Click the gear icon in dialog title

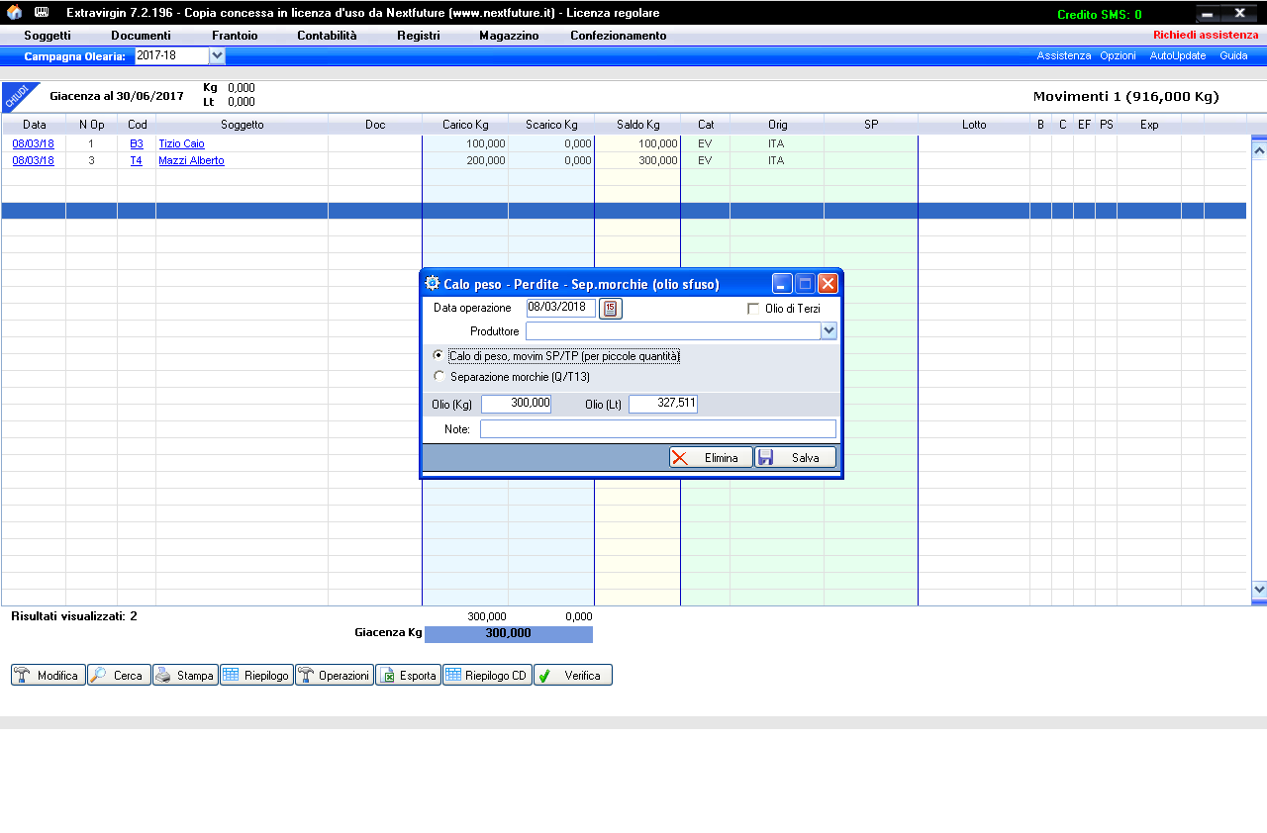click(433, 284)
